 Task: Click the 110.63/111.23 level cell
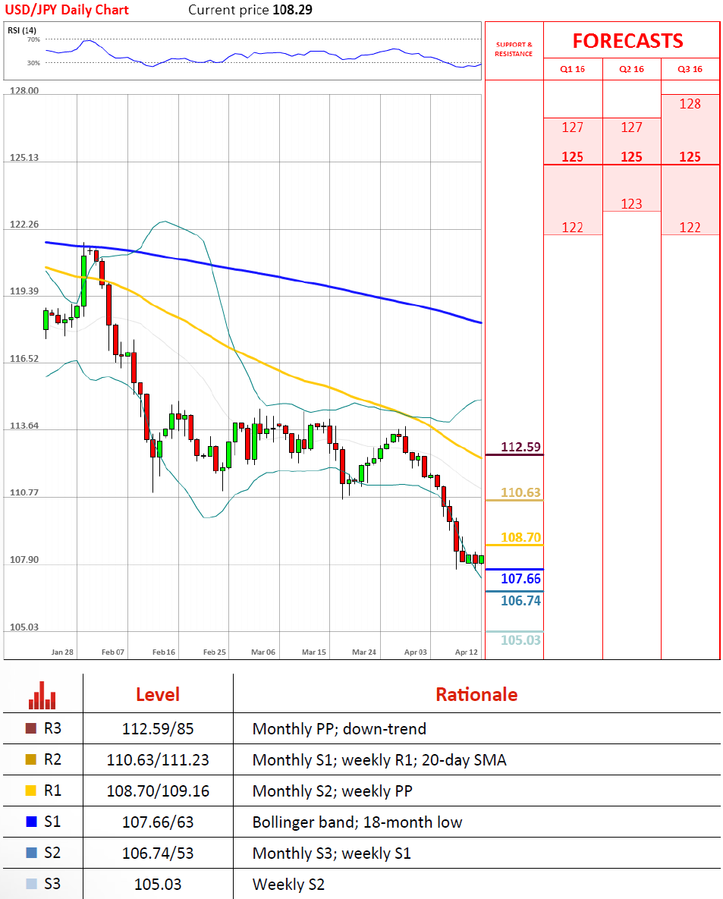click(x=158, y=759)
